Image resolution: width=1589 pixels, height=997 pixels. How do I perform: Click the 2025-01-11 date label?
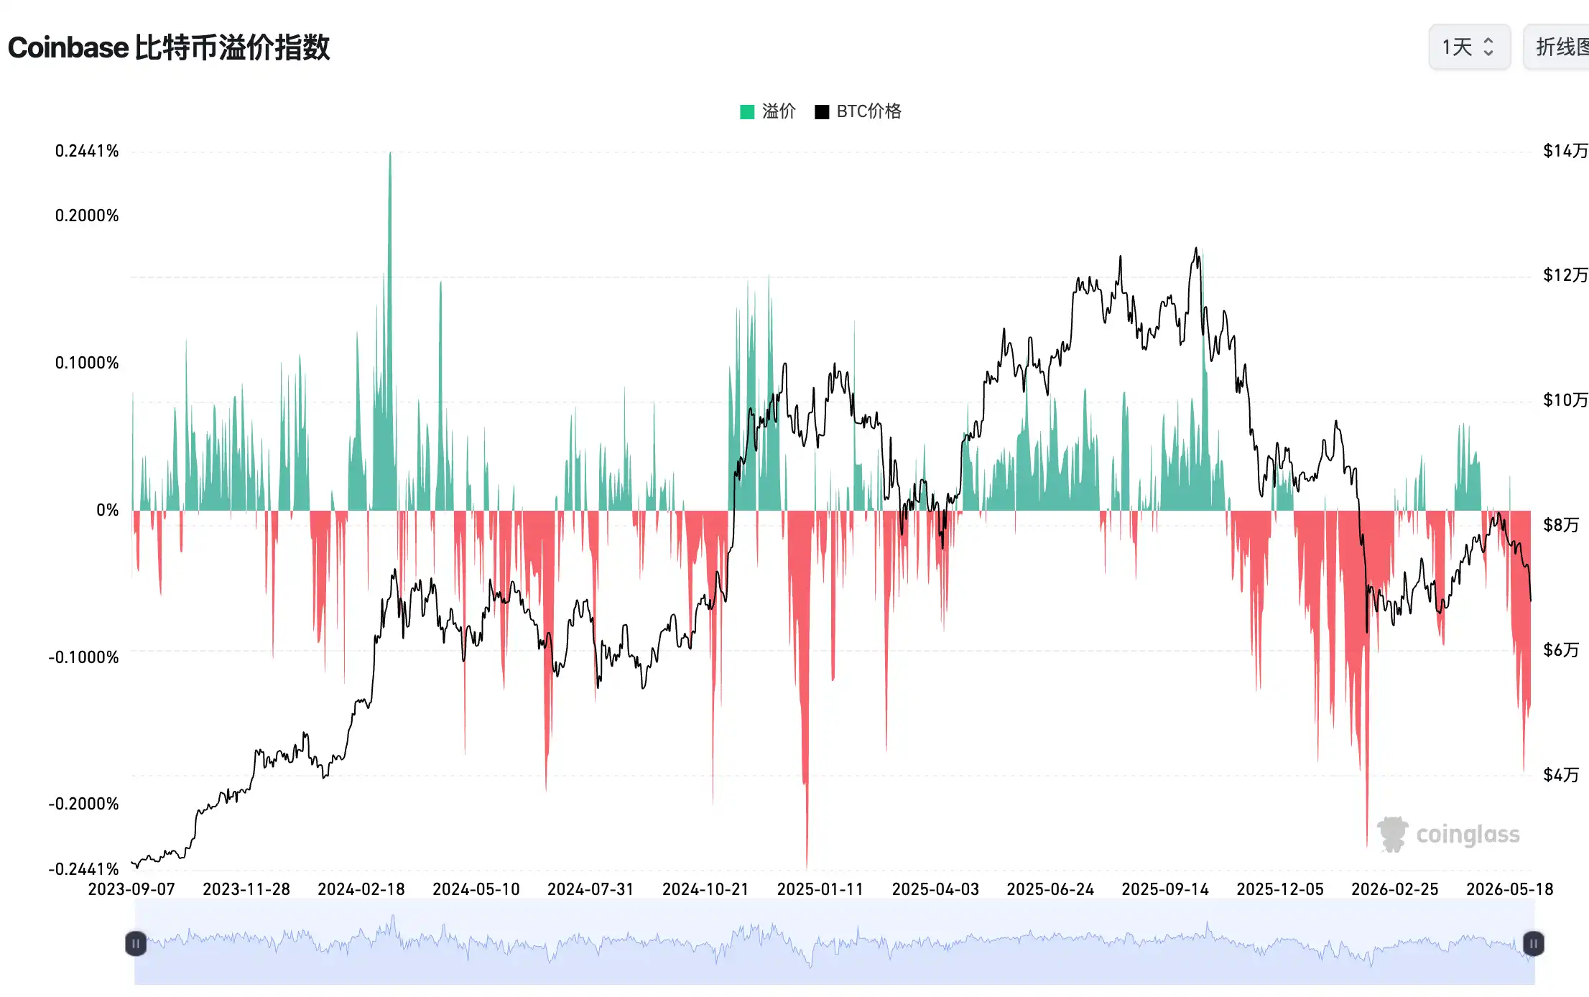point(820,889)
